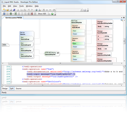Click the magnifier zoom icon in the diagram corner

pos(122,20)
